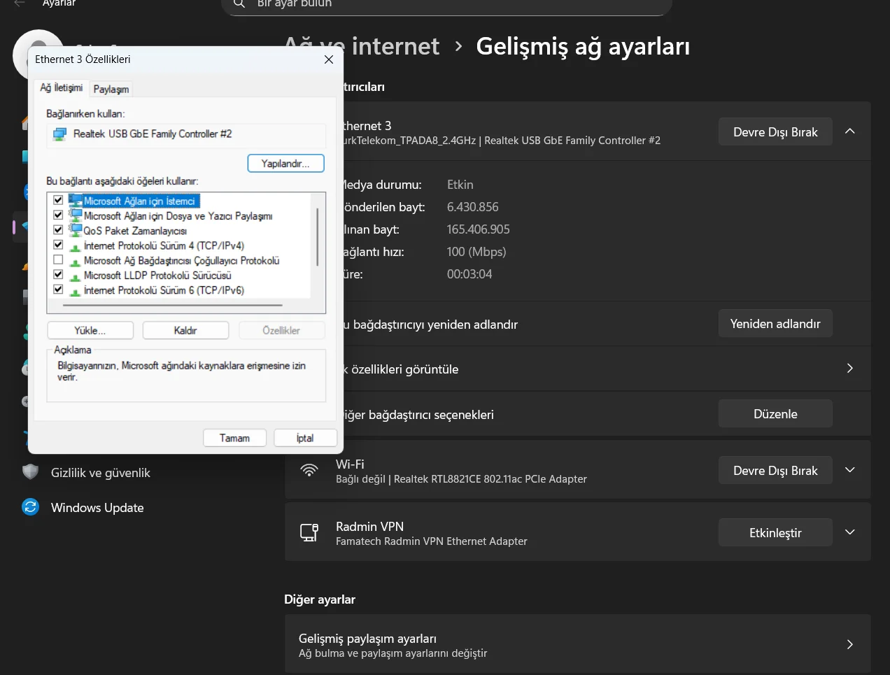Confirm dialog with Tamam button
This screenshot has width=890, height=675.
point(234,438)
